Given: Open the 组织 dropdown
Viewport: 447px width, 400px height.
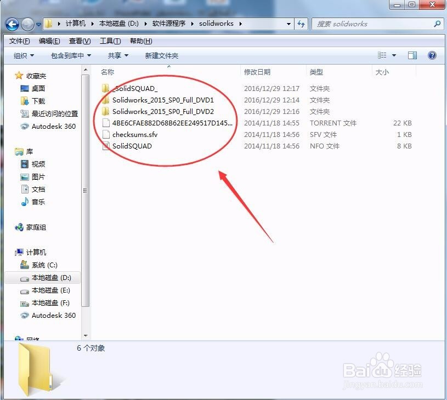Looking at the screenshot, I should 24,55.
